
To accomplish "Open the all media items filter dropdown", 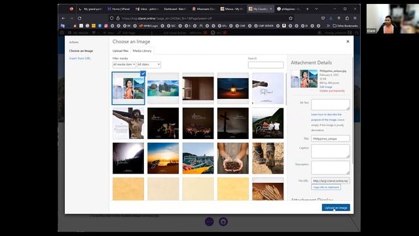I will (x=124, y=64).
